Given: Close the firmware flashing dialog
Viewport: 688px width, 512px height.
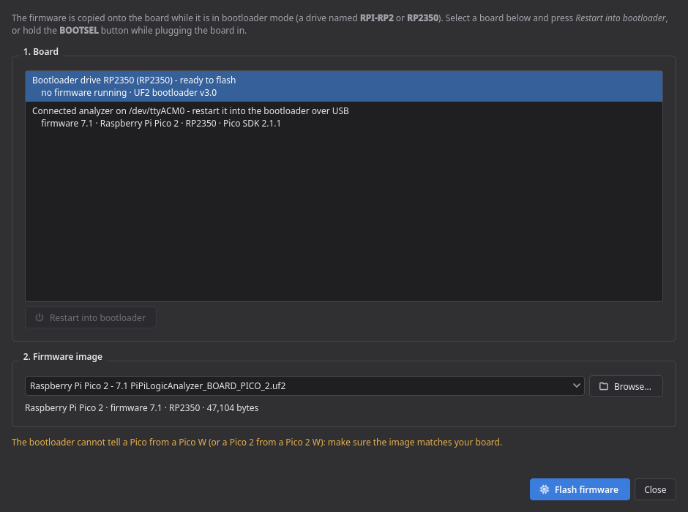Looking at the screenshot, I should pyautogui.click(x=655, y=489).
